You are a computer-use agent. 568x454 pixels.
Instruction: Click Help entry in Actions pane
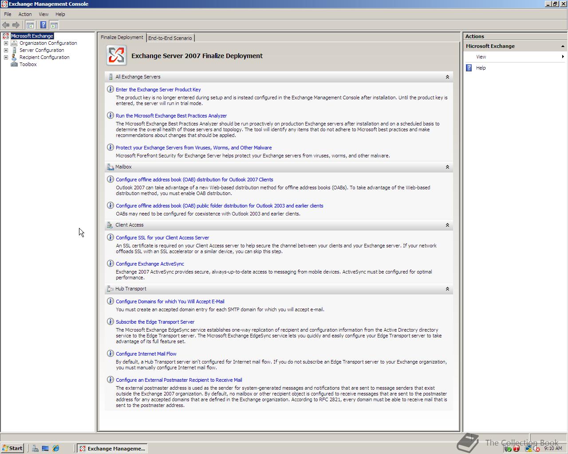click(x=481, y=68)
